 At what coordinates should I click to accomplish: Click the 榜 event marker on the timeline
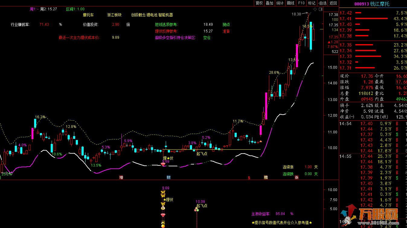(x=266, y=177)
